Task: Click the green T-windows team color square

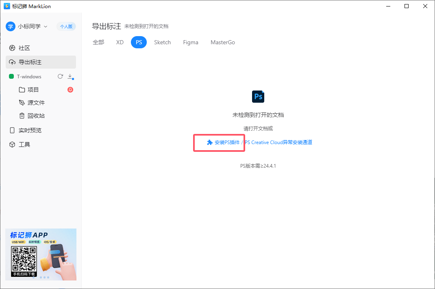Action: 11,76
